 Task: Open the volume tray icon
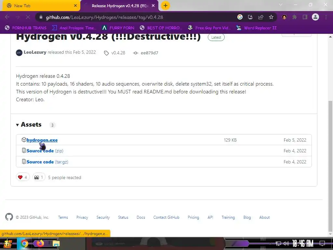click(x=286, y=243)
